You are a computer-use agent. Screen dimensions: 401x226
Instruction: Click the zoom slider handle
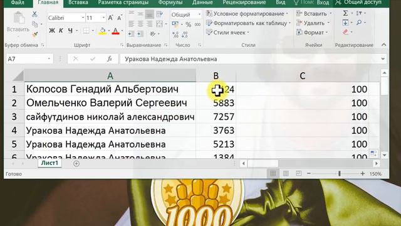tap(340, 174)
